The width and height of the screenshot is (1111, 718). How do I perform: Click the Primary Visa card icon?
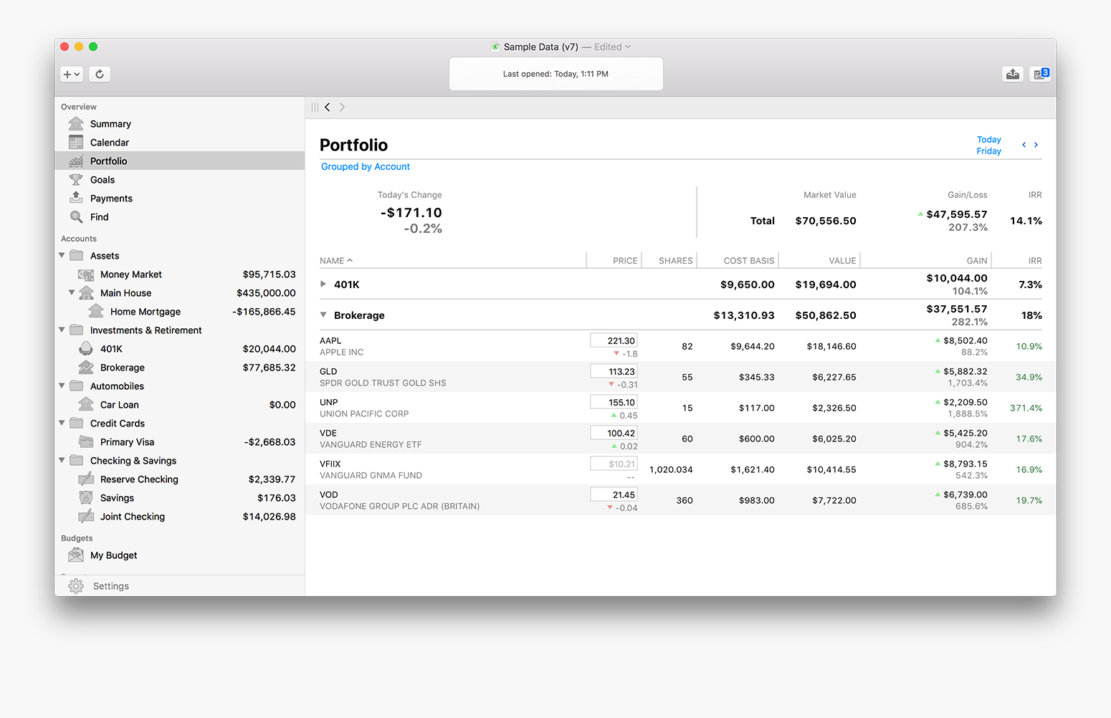86,442
